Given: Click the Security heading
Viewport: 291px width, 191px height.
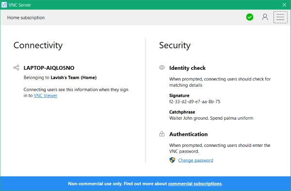Looking at the screenshot, I should 175,46.
